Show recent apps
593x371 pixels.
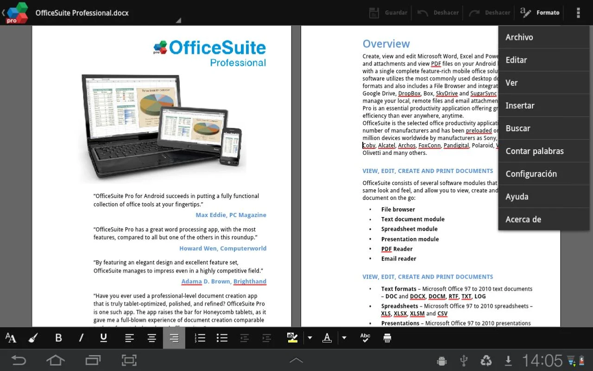[x=93, y=360]
